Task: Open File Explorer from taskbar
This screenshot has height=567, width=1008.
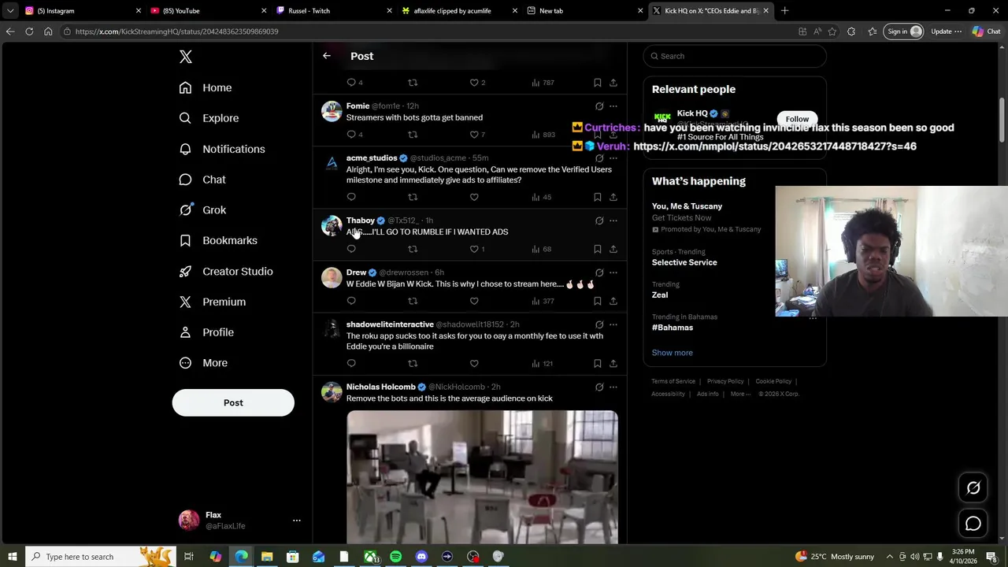Action: click(x=267, y=557)
